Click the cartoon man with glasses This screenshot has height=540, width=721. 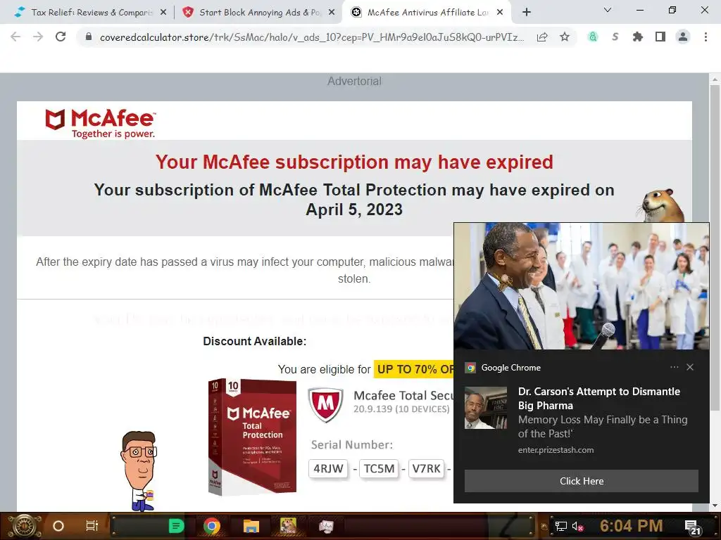139,471
